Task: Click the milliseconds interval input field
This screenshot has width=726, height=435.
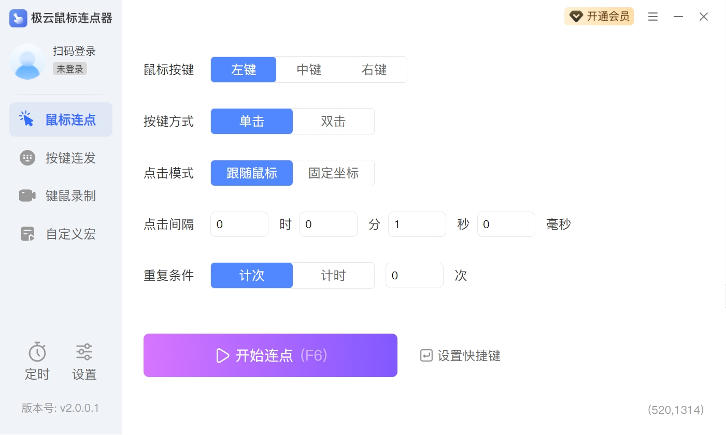Action: (506, 224)
